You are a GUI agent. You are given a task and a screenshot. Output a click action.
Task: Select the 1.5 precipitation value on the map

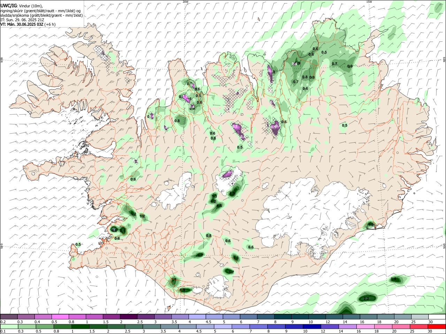219,206
